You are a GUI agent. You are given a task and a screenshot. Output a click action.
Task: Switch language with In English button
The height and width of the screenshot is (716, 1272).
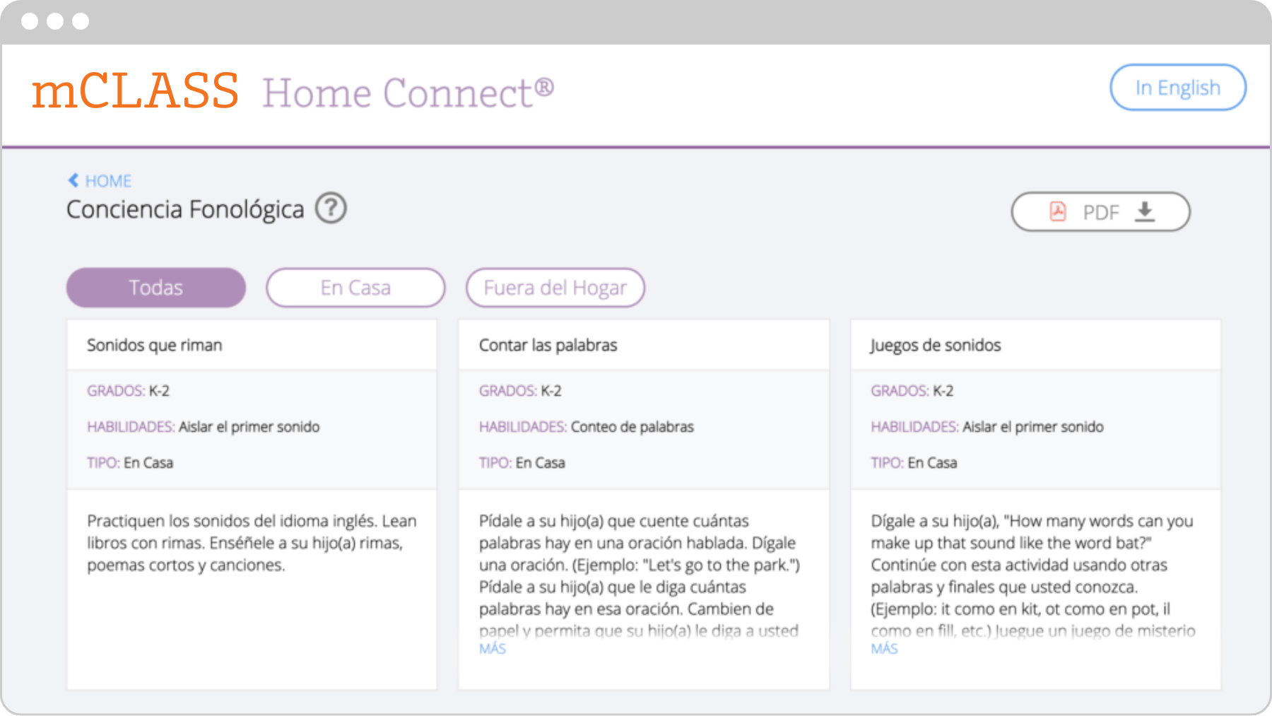(x=1178, y=88)
